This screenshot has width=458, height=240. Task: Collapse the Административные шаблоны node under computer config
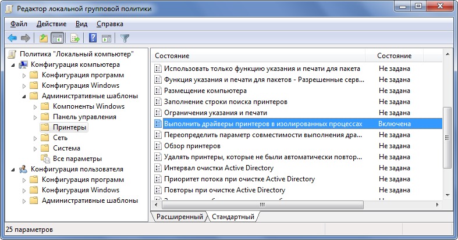click(24, 96)
